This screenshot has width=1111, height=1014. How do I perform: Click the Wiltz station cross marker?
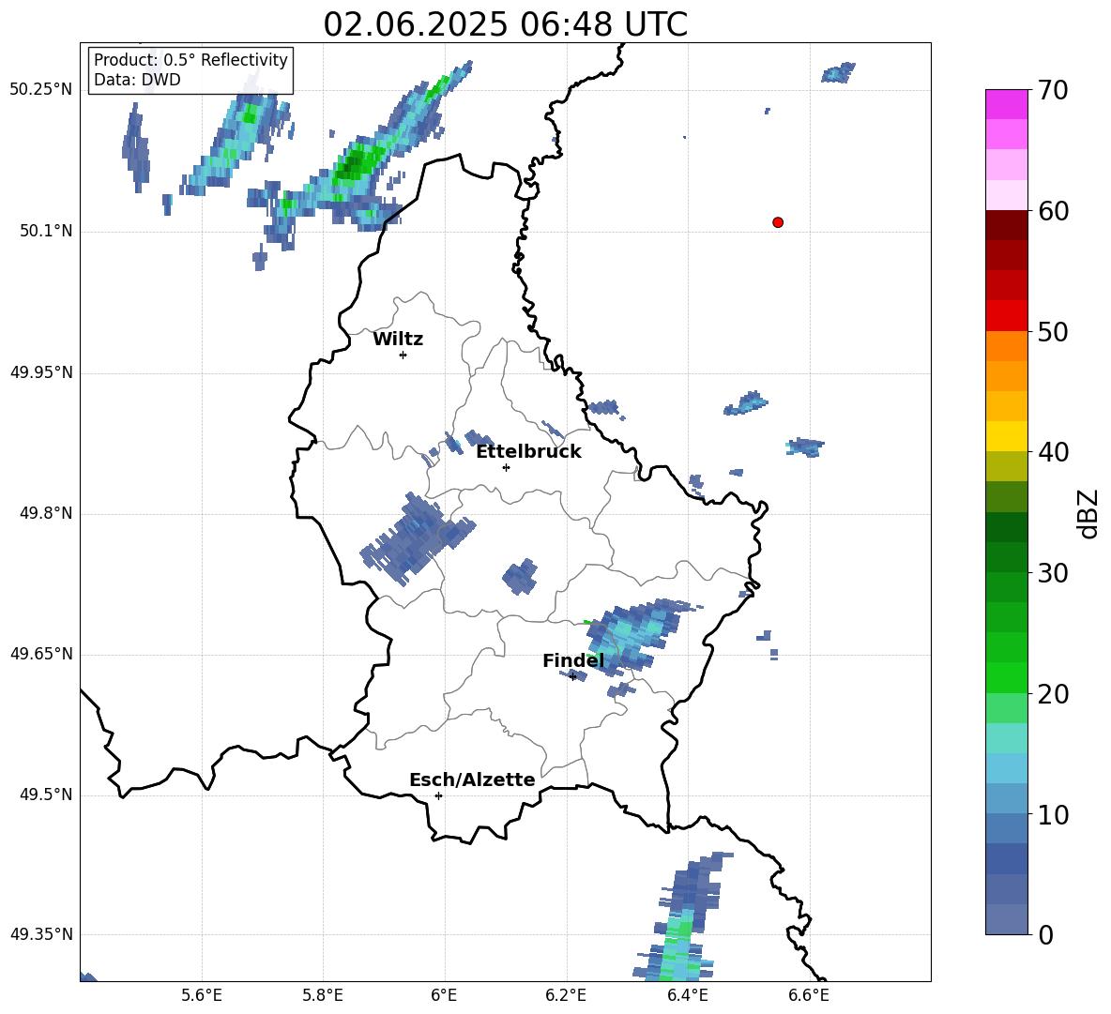(403, 355)
